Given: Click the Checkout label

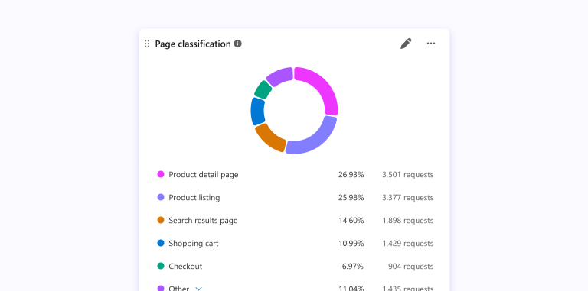Looking at the screenshot, I should point(185,267).
